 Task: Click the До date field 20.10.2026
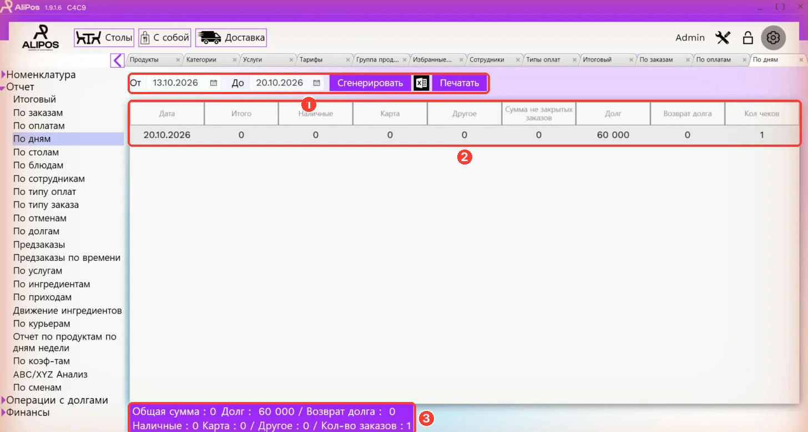(x=286, y=83)
